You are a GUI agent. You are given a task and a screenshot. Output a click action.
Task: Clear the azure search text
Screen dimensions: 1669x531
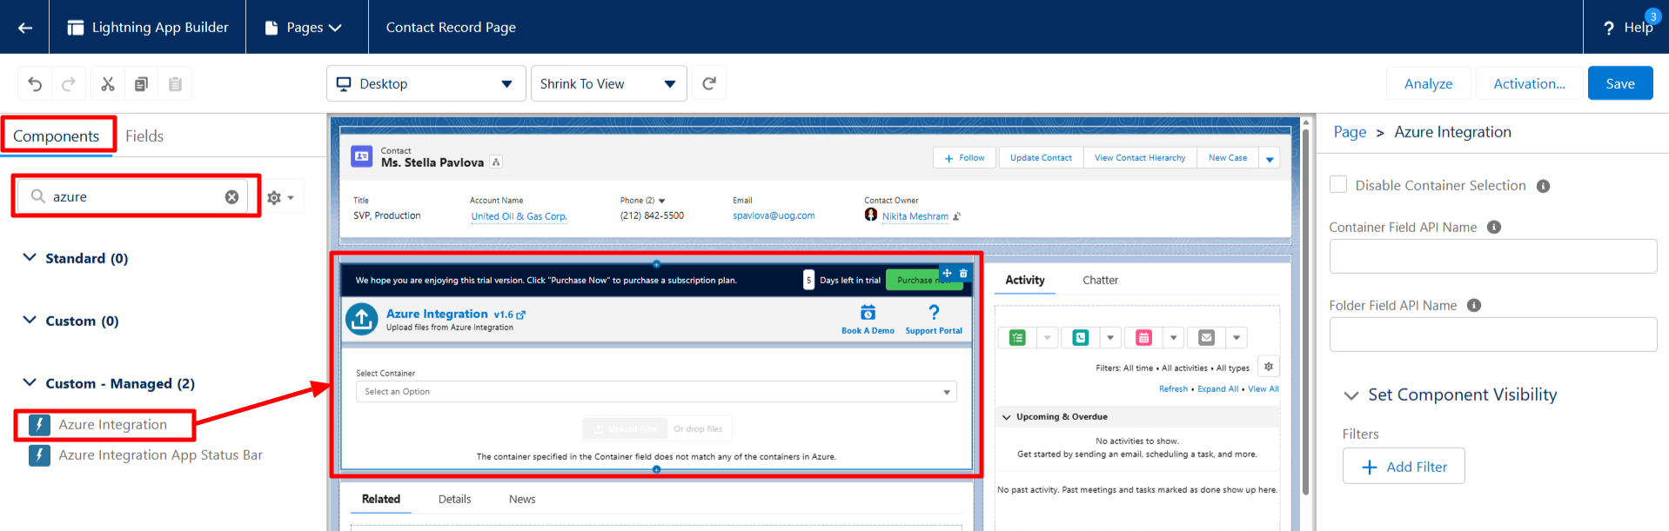(x=231, y=197)
